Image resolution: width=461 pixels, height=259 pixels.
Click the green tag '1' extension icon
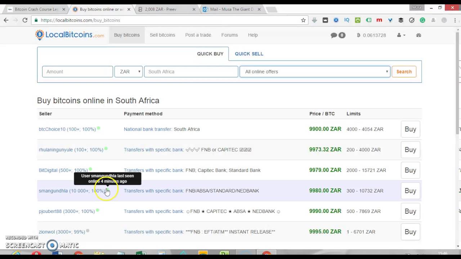[368, 20]
